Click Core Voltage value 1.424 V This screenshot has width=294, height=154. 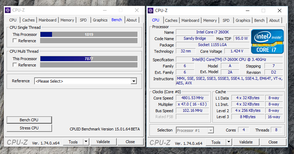(x=237, y=51)
